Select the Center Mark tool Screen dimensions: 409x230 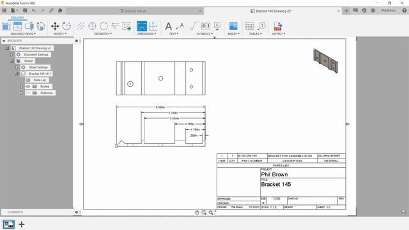pos(92,26)
